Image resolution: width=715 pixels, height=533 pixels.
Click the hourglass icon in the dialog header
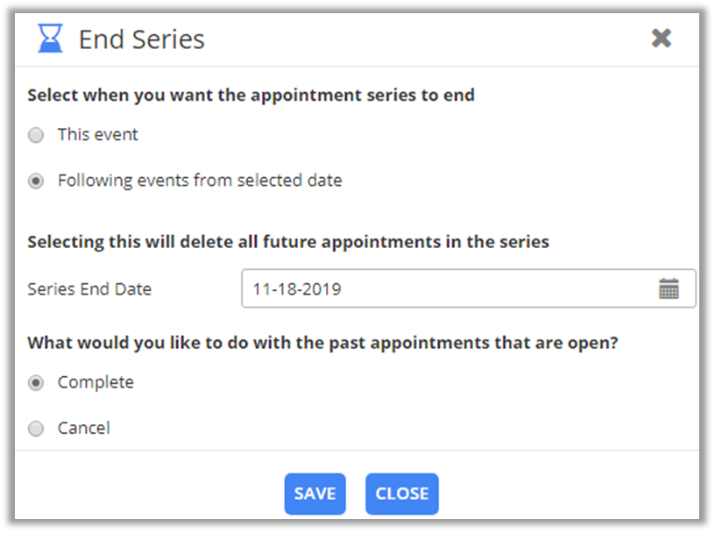[51, 39]
